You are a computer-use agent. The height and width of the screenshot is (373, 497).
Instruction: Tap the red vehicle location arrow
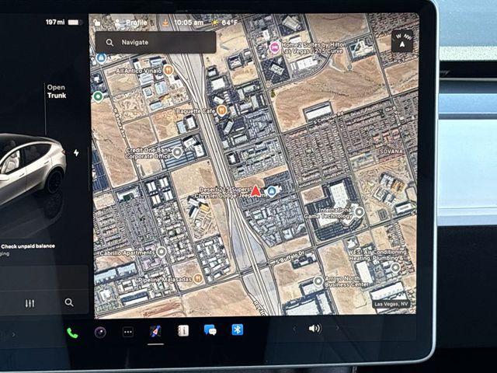(255, 191)
